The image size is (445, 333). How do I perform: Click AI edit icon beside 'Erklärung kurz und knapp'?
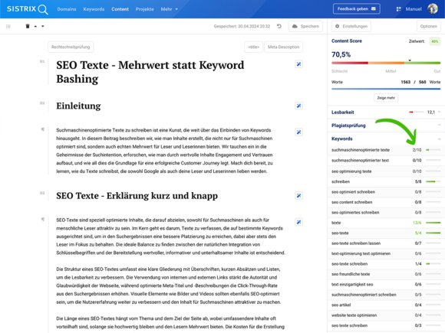tap(298, 196)
